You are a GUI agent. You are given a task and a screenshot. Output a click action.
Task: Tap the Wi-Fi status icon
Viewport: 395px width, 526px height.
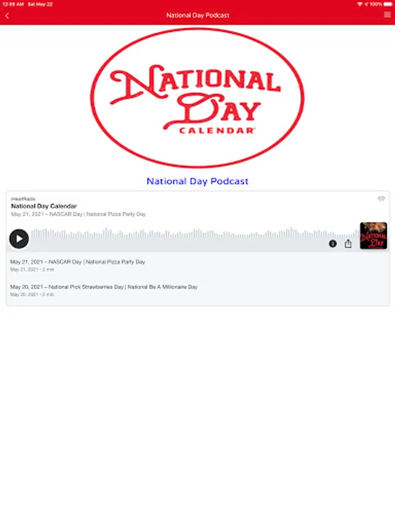click(360, 4)
